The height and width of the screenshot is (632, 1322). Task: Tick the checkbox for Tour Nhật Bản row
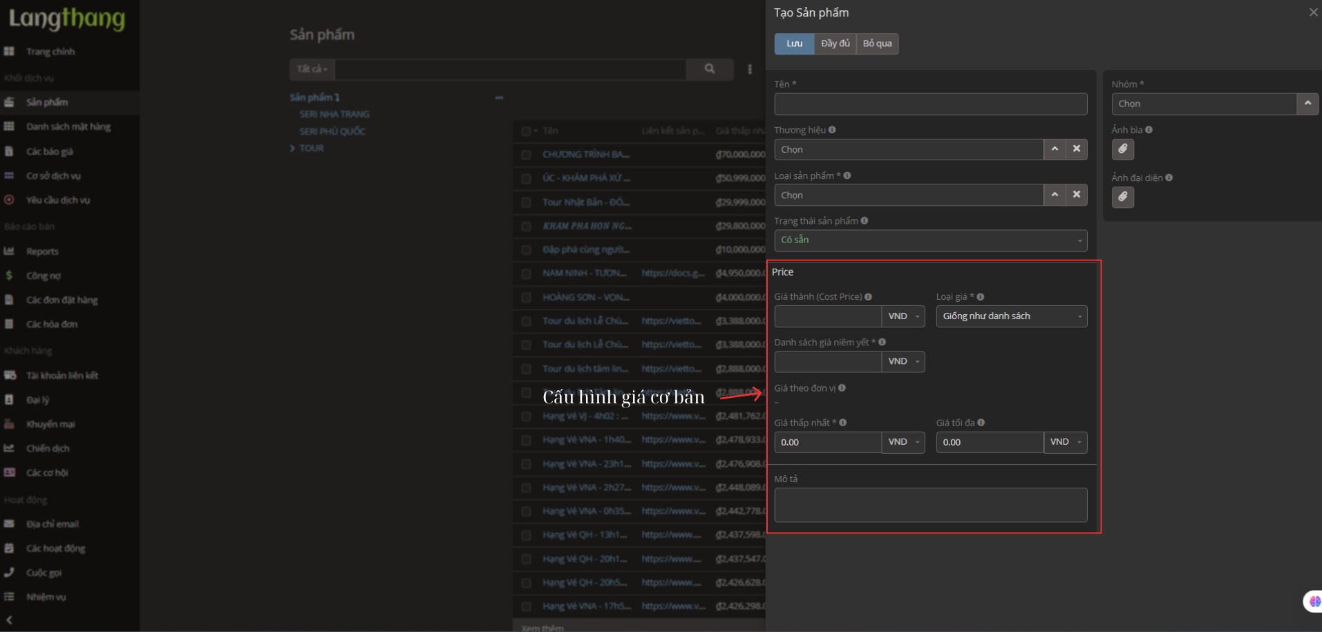point(527,202)
